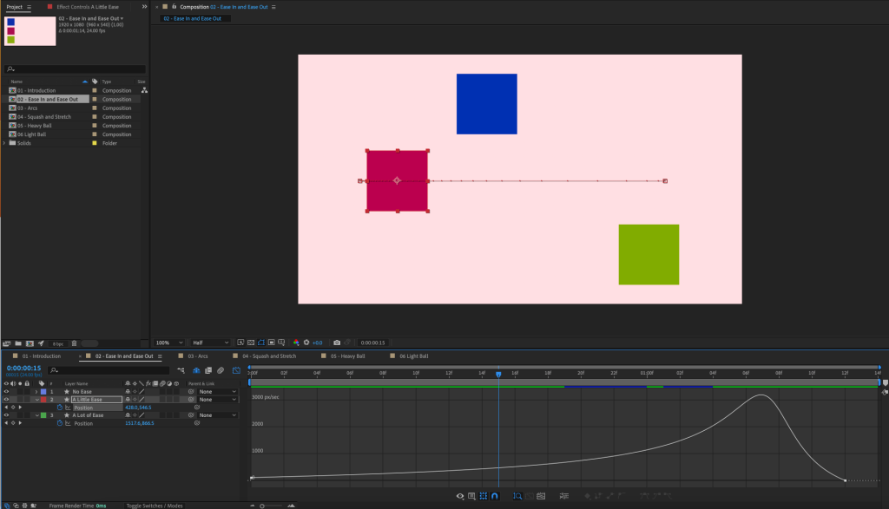The image size is (889, 509).
Task: Click Auto-zoom graph height icon
Action: coord(517,496)
